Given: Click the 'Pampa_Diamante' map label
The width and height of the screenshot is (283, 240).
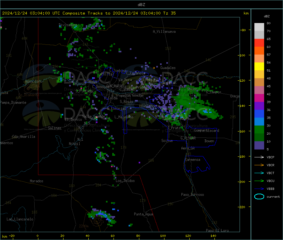Looking at the screenshot, I should point(13,102).
